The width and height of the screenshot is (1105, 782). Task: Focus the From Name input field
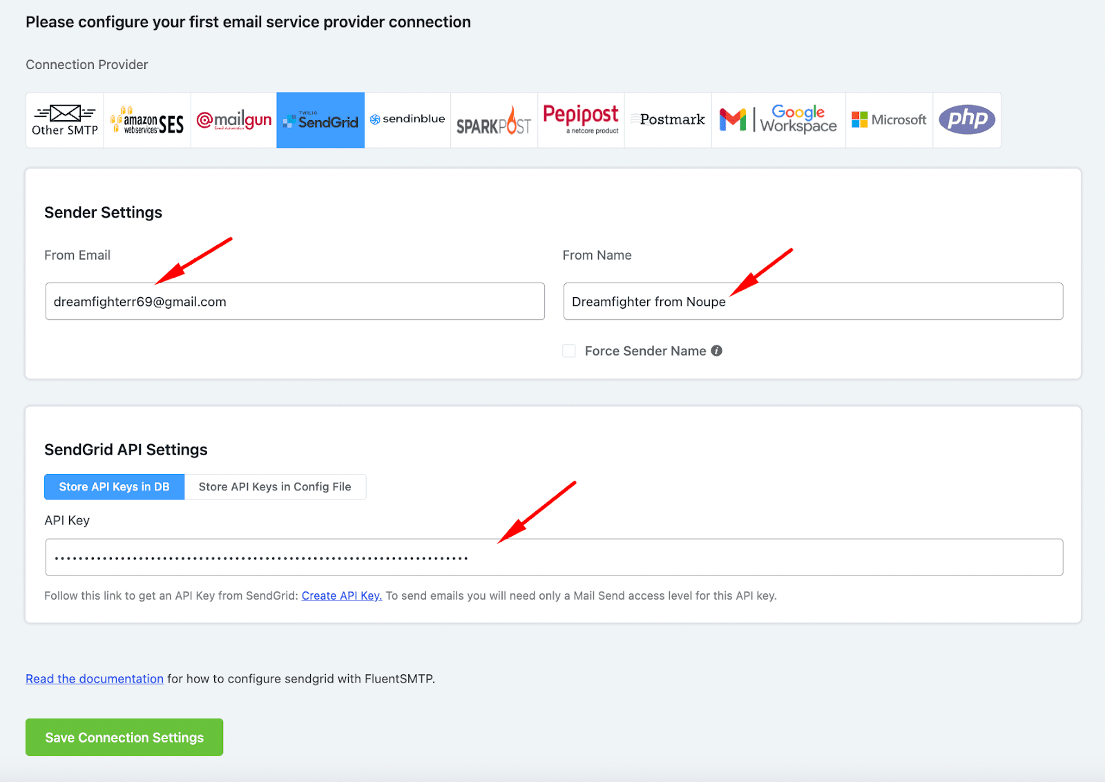[813, 301]
